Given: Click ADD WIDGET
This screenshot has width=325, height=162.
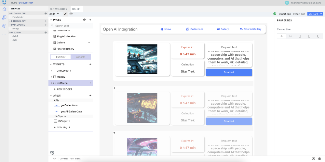Looking at the screenshot, I should [x=63, y=89].
